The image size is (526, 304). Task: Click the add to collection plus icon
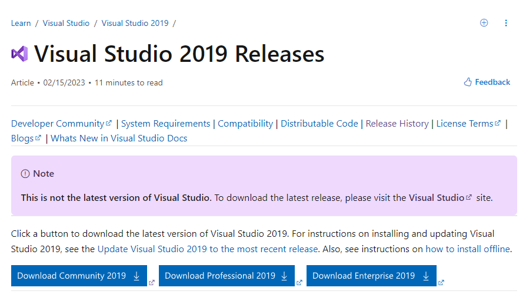pyautogui.click(x=484, y=23)
